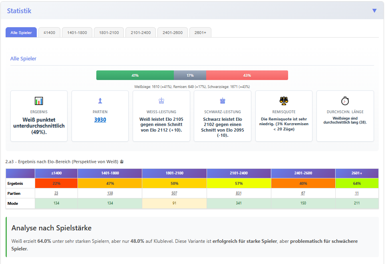Click the red 43% black wins bar segment
386x264 pixels.
(x=247, y=75)
